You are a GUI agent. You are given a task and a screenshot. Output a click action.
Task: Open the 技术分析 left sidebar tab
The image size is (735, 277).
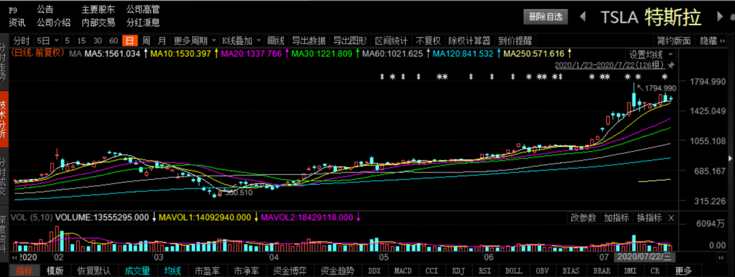[3, 118]
